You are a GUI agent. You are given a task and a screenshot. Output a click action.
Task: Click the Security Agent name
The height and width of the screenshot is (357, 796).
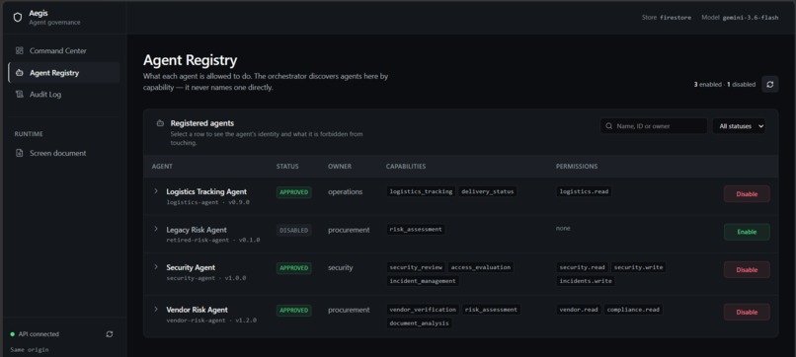191,267
